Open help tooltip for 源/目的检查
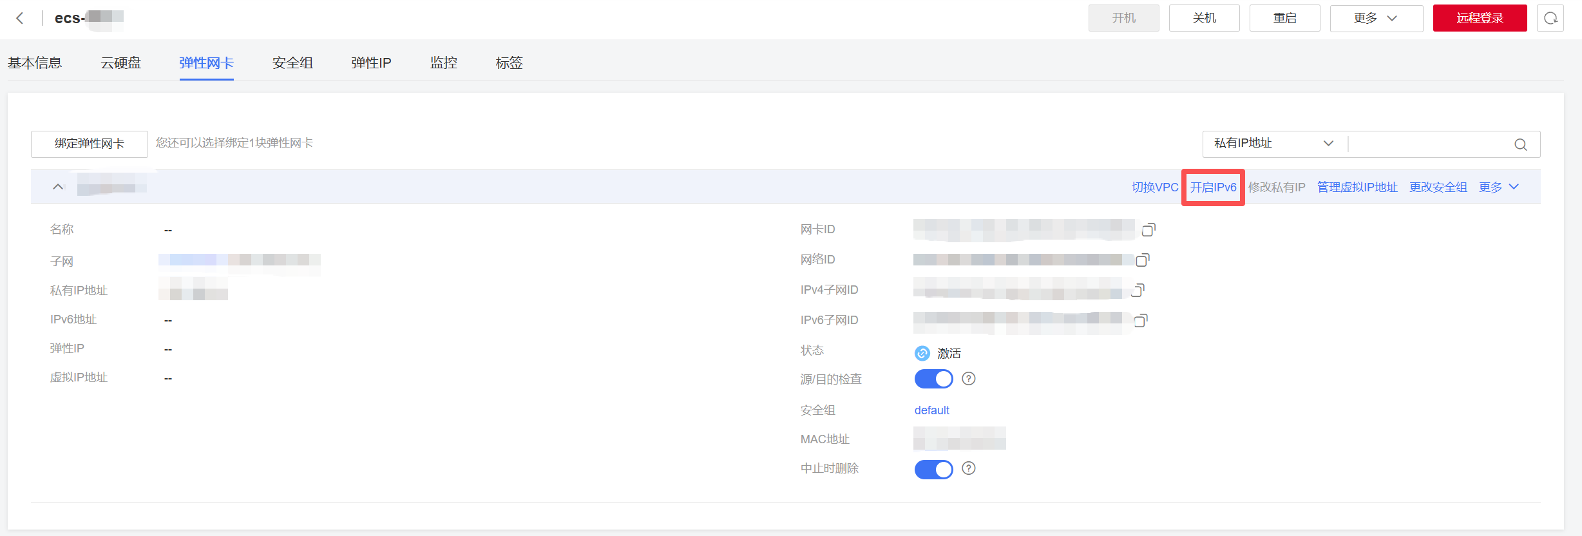This screenshot has height=536, width=1582. 968,379
